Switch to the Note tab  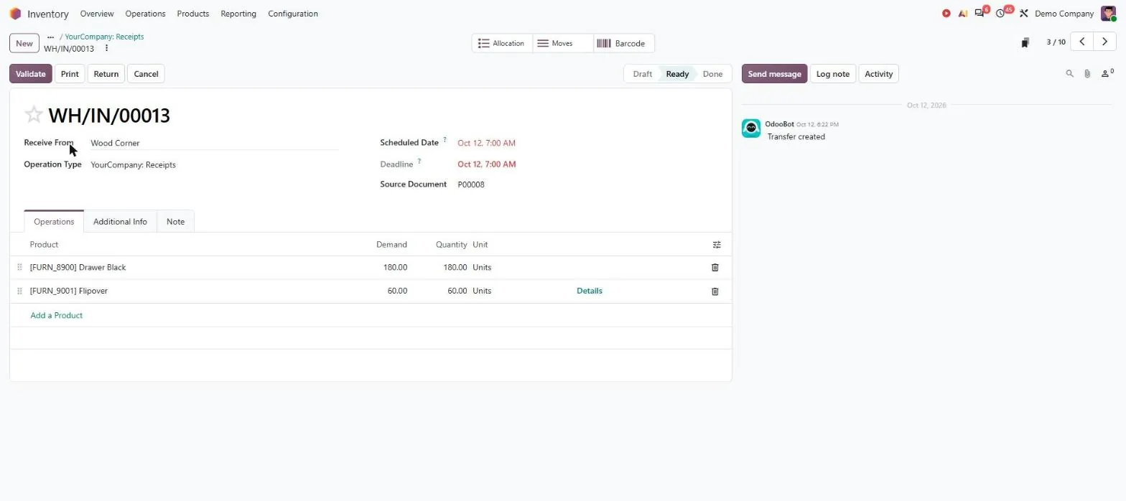point(176,222)
